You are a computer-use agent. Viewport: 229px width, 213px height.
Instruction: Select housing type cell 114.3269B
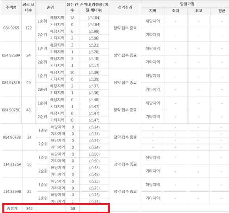click(x=12, y=191)
